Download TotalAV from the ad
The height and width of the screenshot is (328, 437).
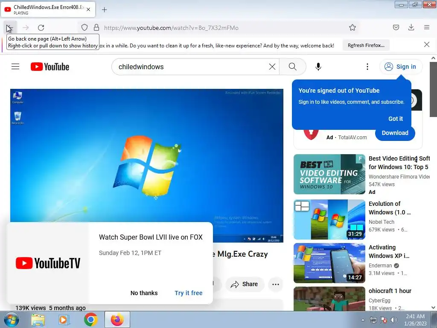395,133
